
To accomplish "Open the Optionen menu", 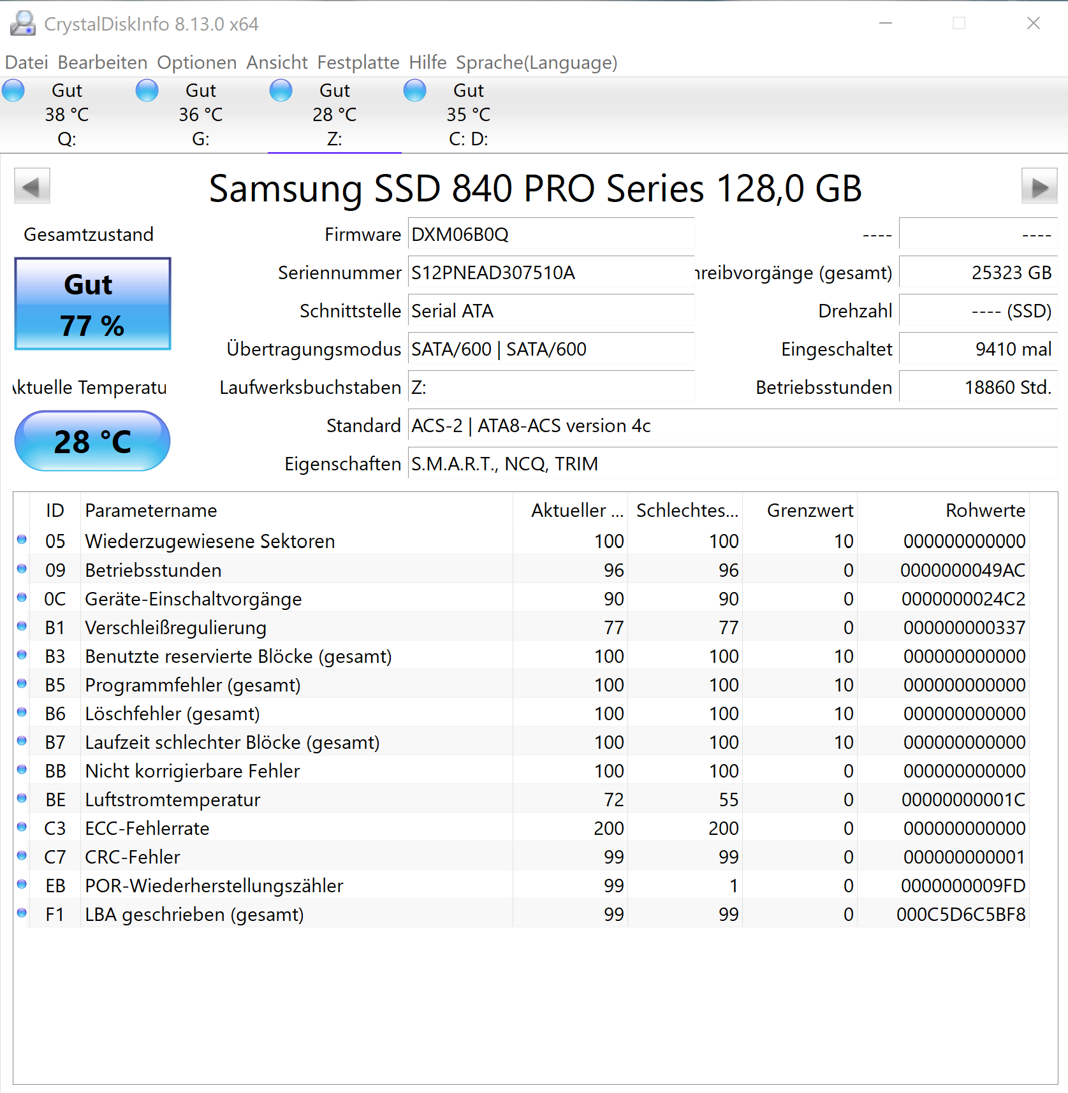I will [x=197, y=62].
